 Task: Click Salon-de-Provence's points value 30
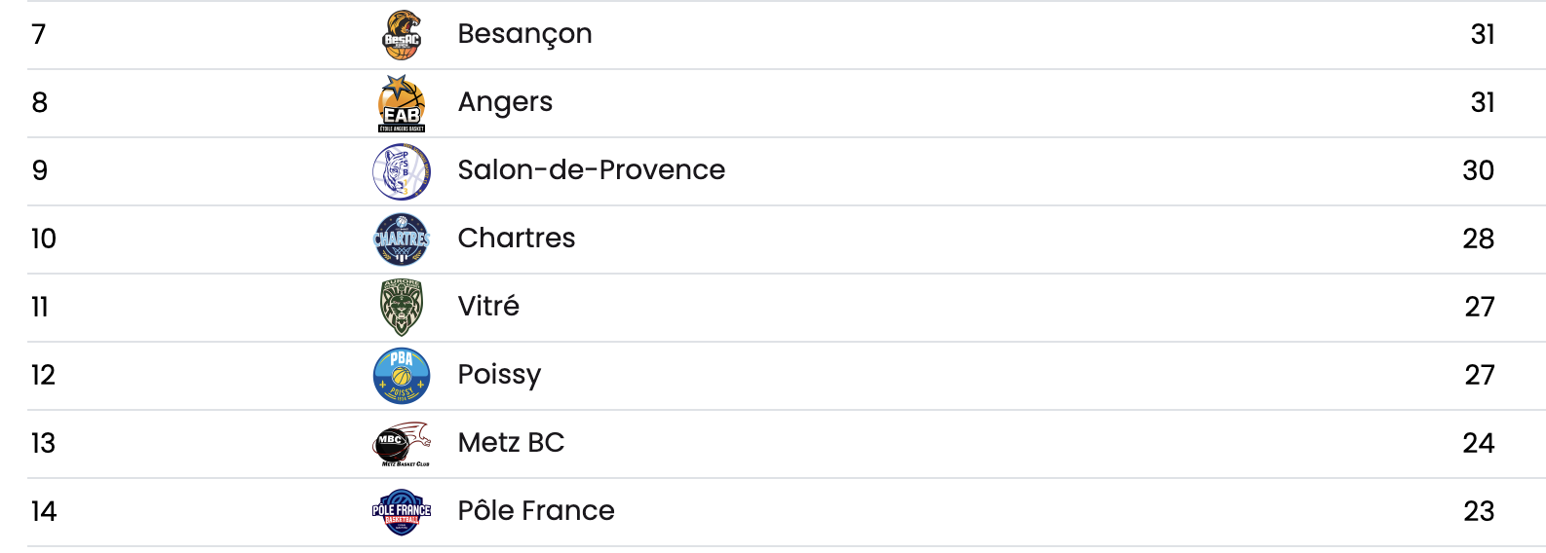(x=1478, y=171)
